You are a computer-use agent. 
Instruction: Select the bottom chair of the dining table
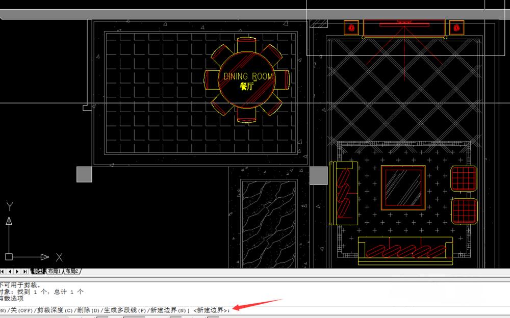pyautogui.click(x=246, y=115)
